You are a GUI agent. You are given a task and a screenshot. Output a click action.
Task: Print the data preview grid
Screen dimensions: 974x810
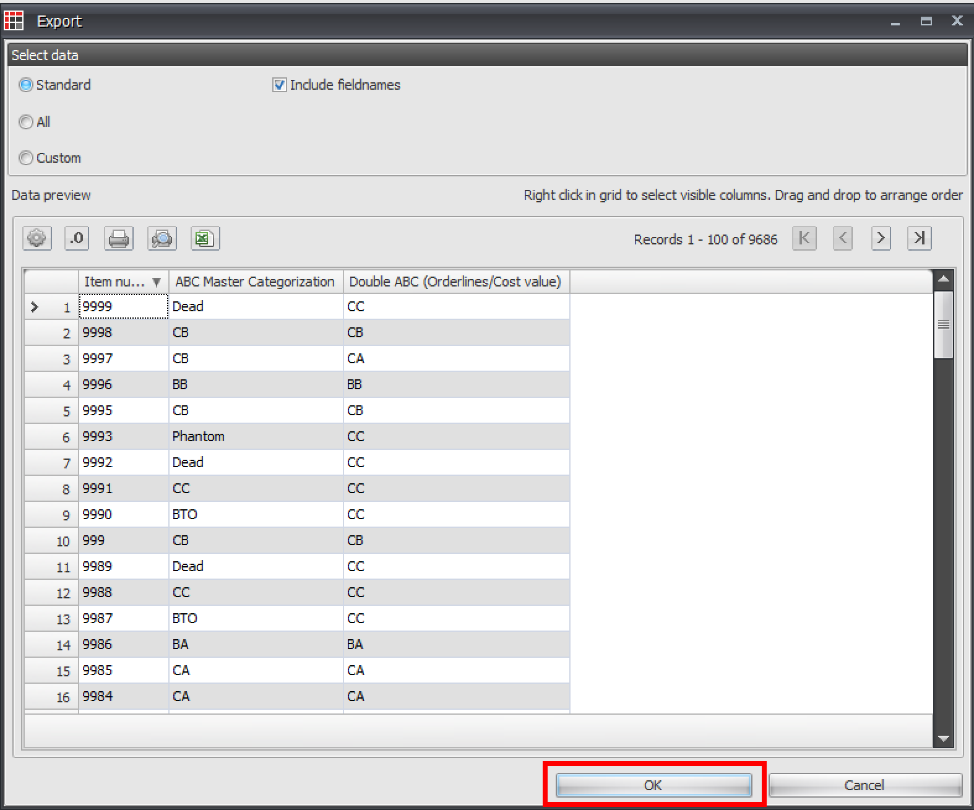point(119,238)
